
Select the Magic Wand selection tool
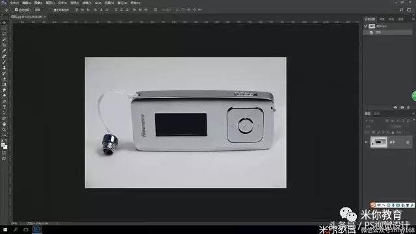tap(4, 40)
